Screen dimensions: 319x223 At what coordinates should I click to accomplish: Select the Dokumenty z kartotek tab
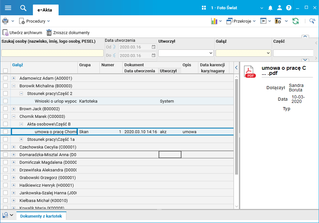click(41, 216)
